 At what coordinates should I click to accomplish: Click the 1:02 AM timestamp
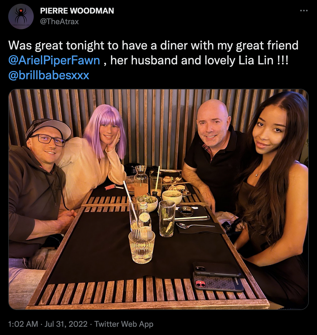23,324
